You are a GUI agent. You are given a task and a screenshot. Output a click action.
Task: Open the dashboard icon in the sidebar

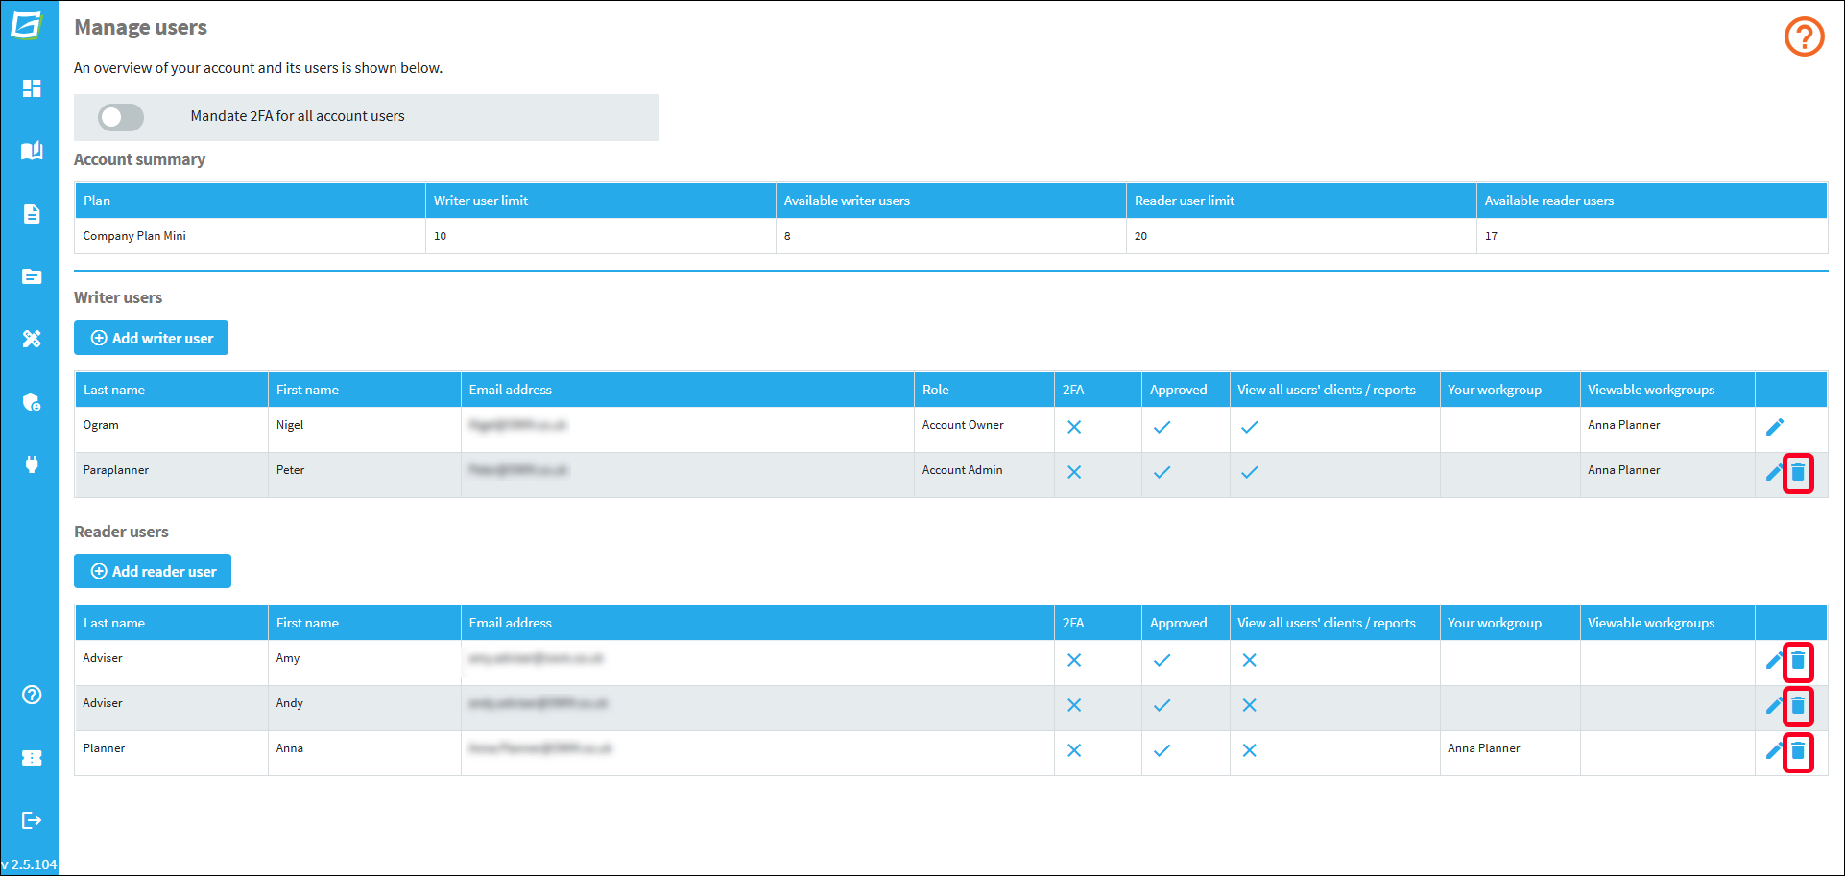point(32,88)
